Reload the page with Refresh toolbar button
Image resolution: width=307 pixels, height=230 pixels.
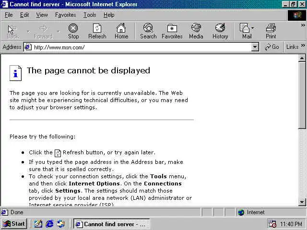pos(97,31)
